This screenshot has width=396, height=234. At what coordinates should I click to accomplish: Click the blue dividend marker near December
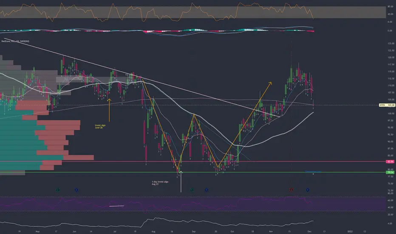point(308,190)
